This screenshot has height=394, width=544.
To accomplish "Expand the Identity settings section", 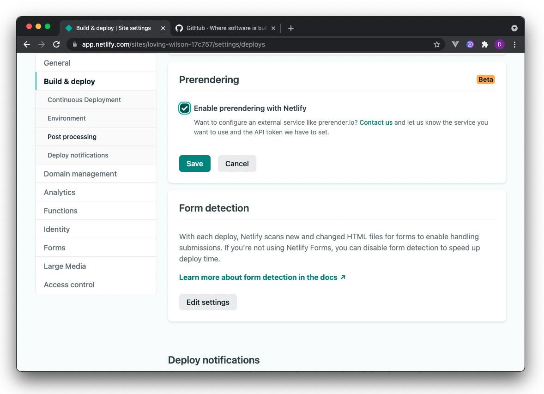I will (57, 229).
